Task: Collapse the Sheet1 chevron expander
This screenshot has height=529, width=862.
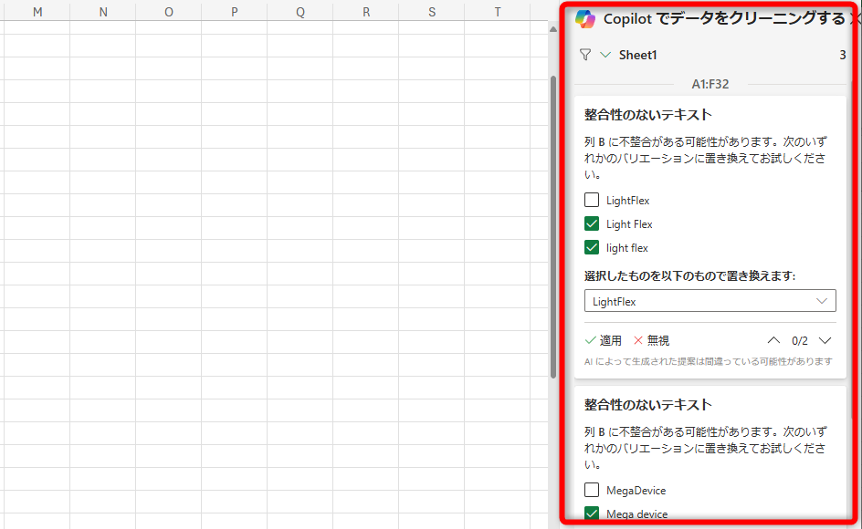Action: tap(605, 55)
